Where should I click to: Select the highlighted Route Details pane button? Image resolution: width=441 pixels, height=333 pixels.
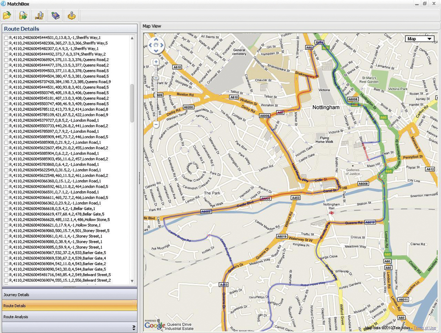point(69,306)
